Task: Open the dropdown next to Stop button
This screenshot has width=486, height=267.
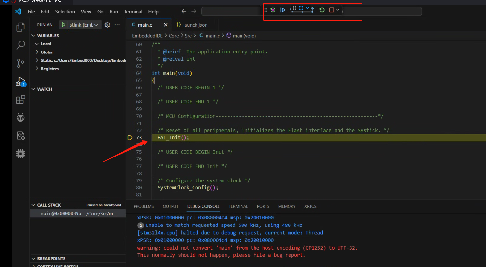Action: click(338, 10)
